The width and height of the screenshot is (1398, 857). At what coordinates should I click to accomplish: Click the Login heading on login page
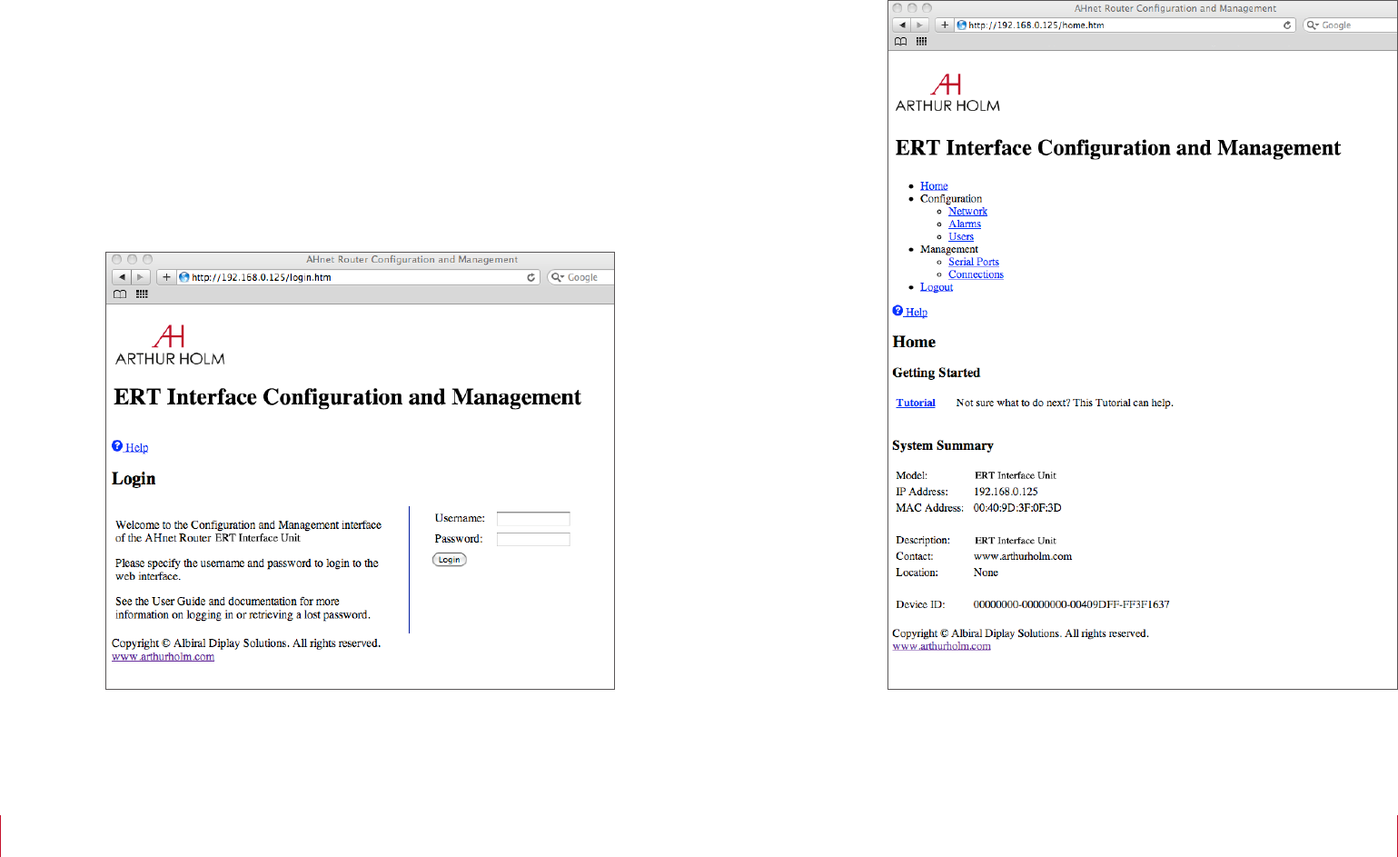pyautogui.click(x=134, y=479)
